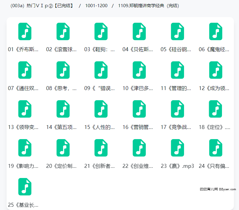
Task: Open audio file icon for 09《"错误
Action: click(x=101, y=70)
